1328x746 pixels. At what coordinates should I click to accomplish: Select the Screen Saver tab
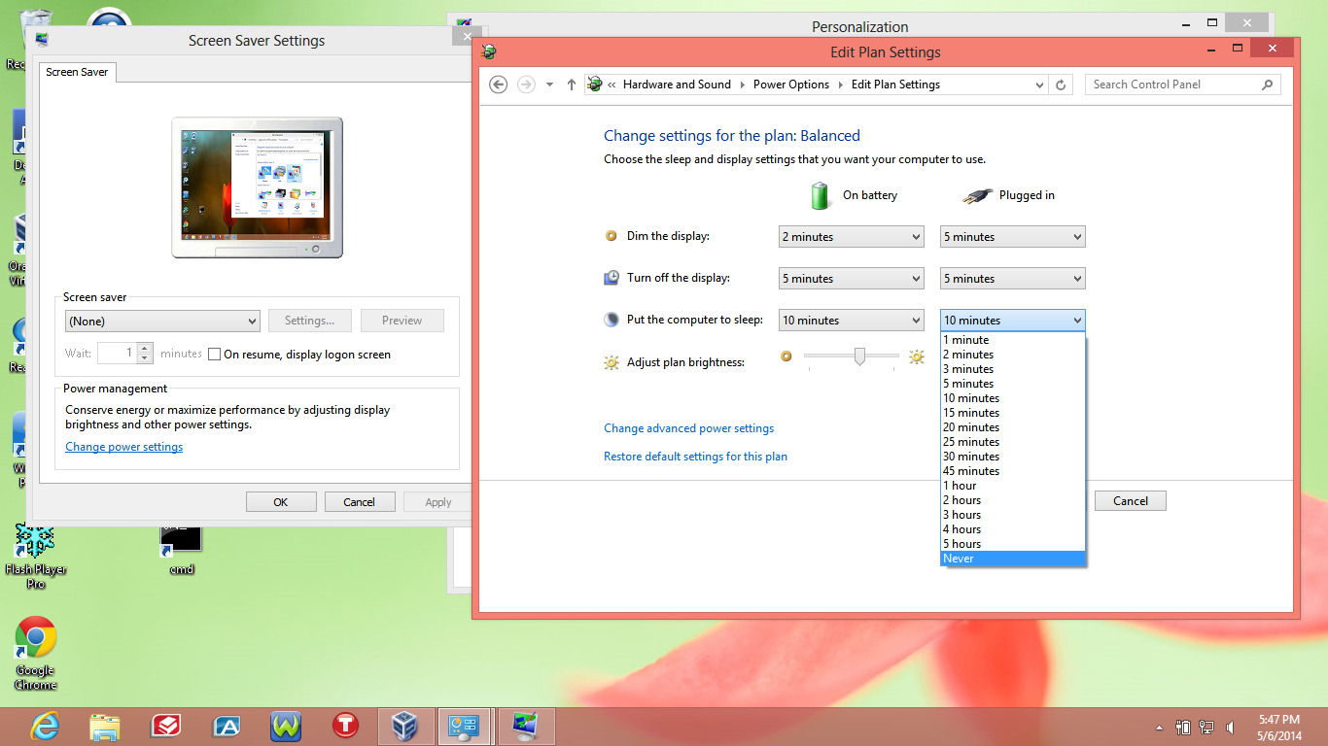point(78,72)
